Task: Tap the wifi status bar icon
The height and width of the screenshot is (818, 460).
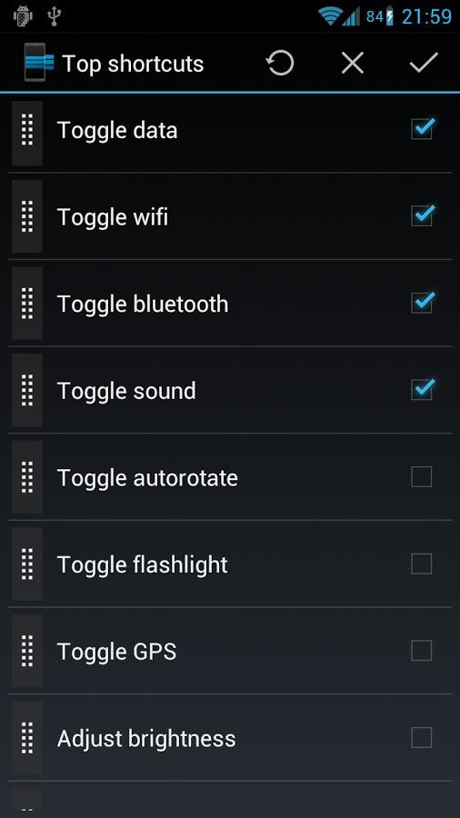Action: point(330,16)
